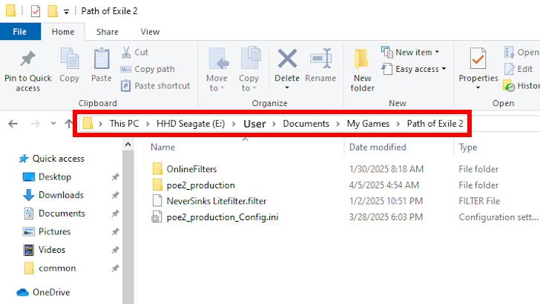Click the Edit button in ribbon
Screen dimensions: 540x304
518,69
